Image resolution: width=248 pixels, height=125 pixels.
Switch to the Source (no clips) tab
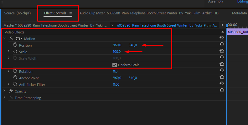tap(18, 13)
